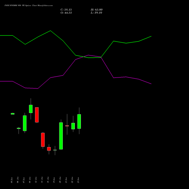Select the low value "L: 39.10"
This screenshot has width=189, height=189.
96,13
